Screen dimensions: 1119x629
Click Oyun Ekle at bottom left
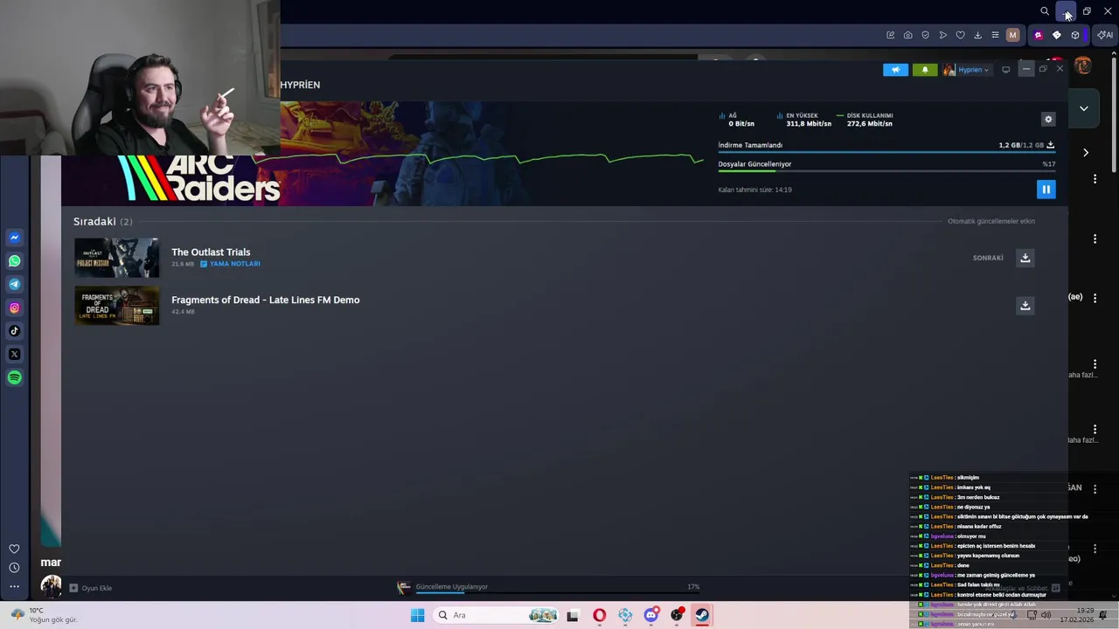(90, 588)
